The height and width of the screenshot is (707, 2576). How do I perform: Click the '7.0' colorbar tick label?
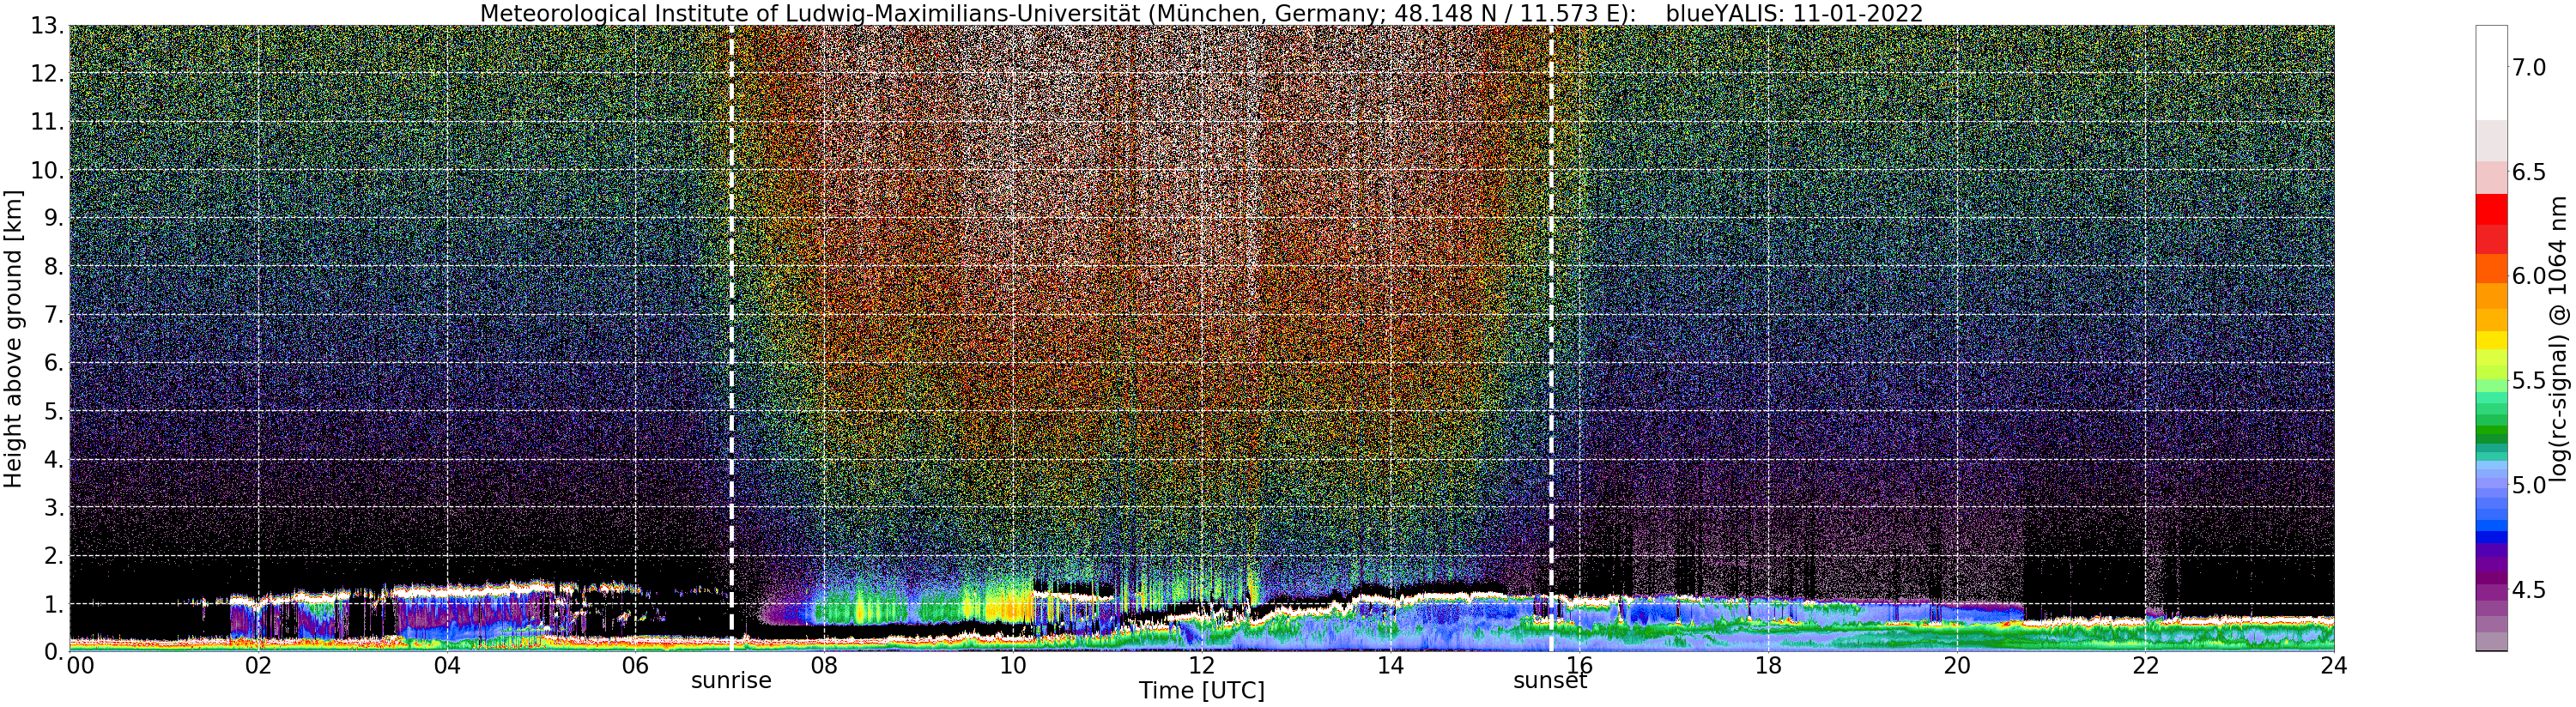tap(2530, 67)
